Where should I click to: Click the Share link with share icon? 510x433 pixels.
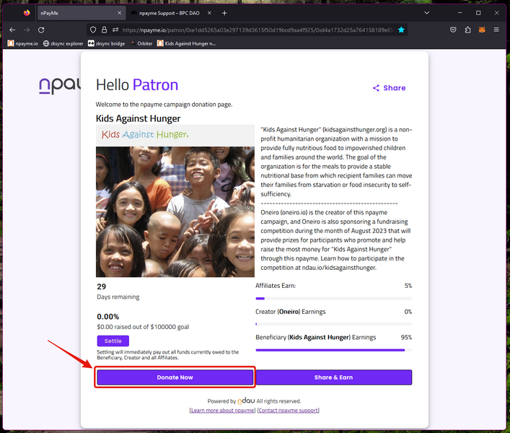389,88
